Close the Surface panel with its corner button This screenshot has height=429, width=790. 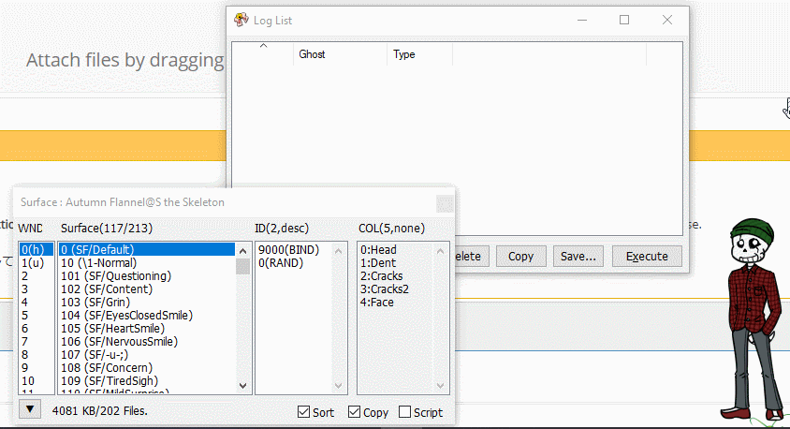(x=445, y=202)
